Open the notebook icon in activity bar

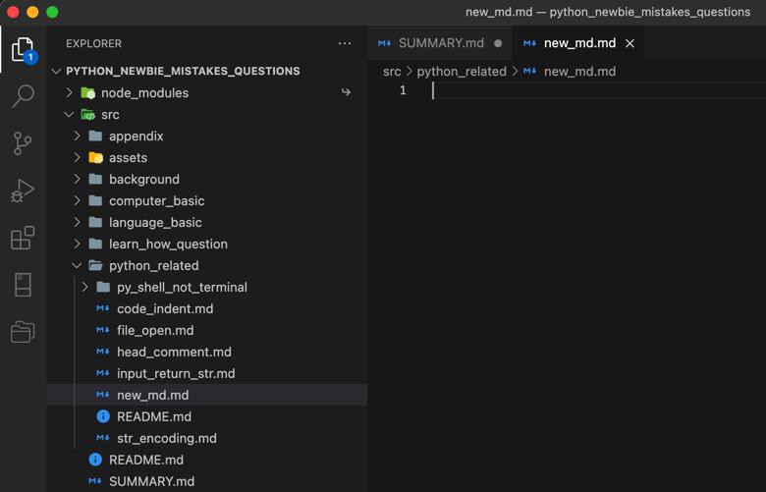point(23,285)
